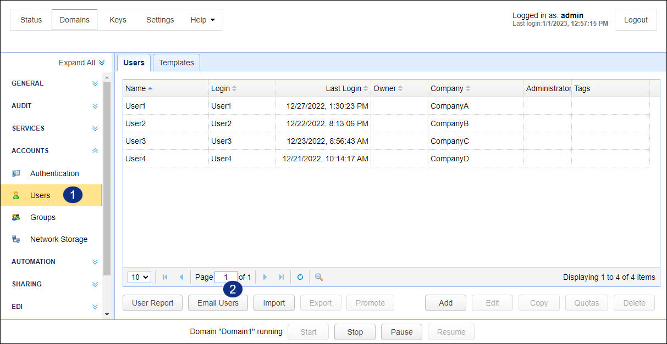667x344 pixels.
Task: Select the User2 name cell
Action: pos(166,123)
